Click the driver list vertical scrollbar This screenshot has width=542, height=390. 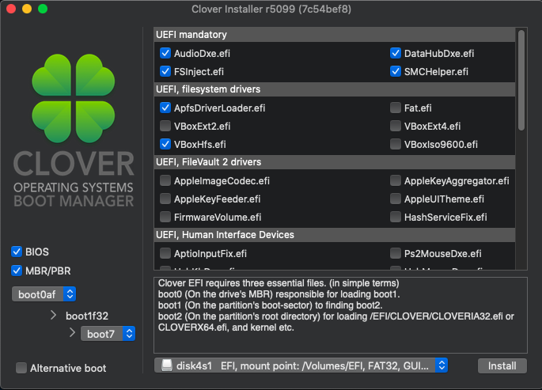pyautogui.click(x=521, y=80)
